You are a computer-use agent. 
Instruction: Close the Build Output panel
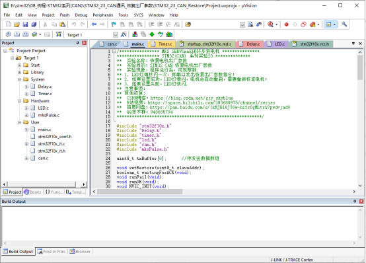[361, 202]
